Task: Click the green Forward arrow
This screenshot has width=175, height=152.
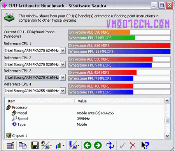Action: [98, 145]
